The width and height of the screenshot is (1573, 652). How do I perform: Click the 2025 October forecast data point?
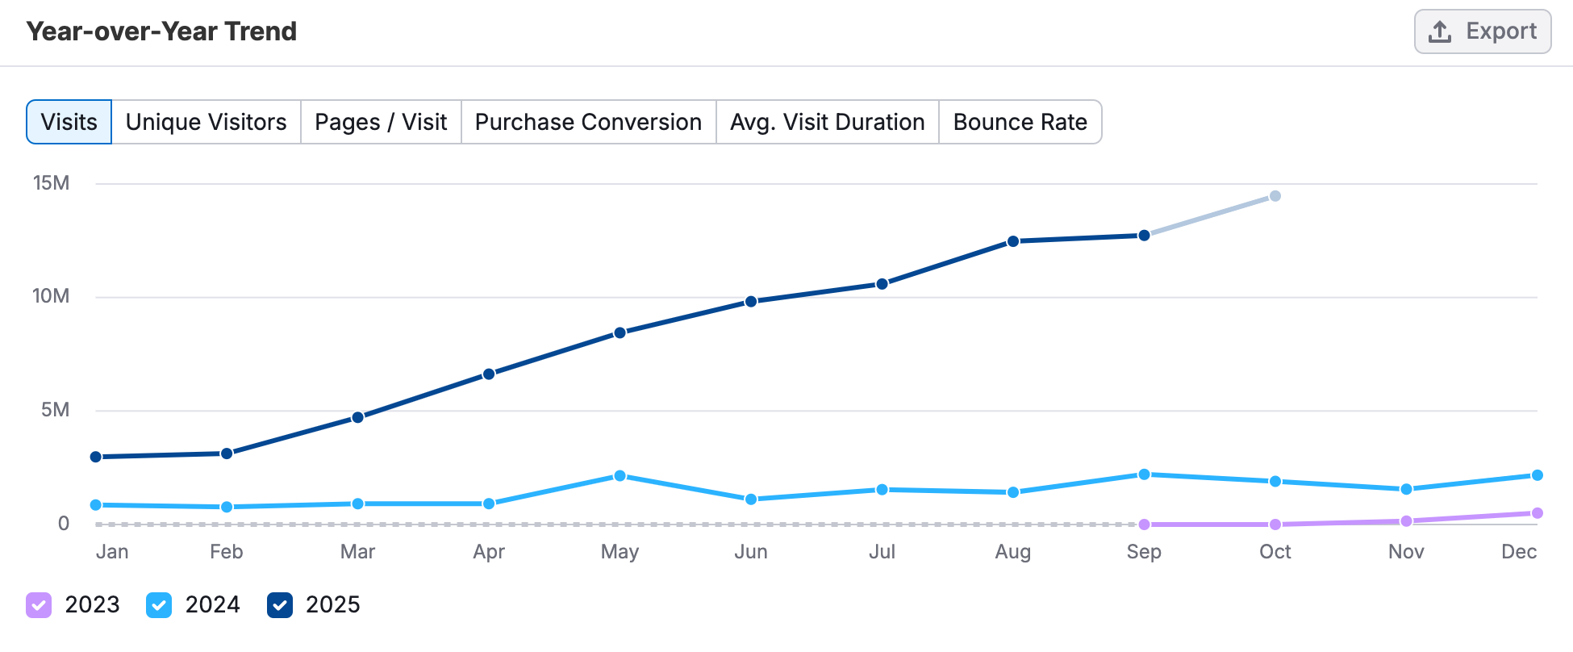click(1275, 196)
